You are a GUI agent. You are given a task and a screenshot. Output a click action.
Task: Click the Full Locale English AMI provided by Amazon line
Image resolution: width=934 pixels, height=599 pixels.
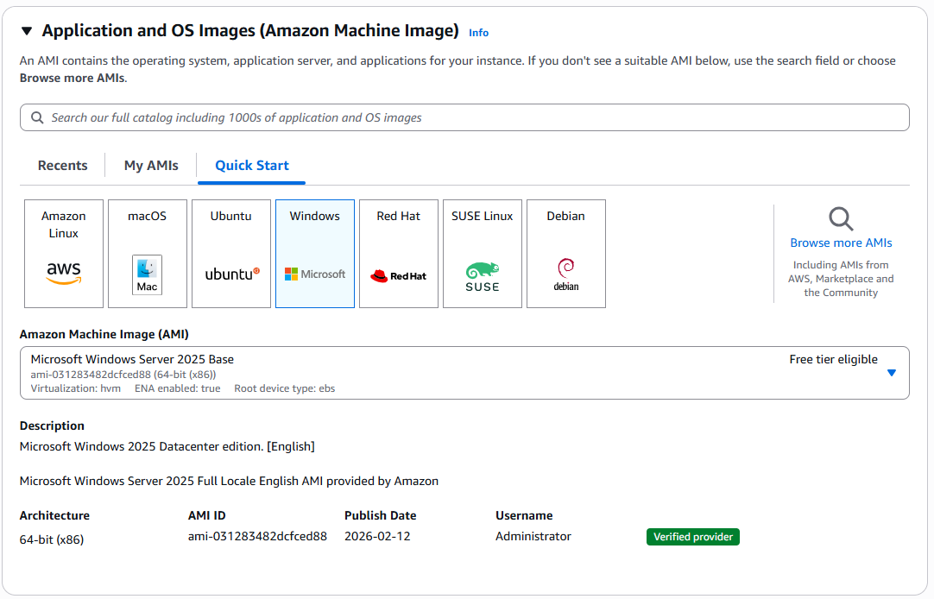coord(229,481)
